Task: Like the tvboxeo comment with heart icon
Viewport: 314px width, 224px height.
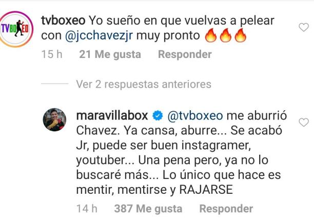Action: 304,27
